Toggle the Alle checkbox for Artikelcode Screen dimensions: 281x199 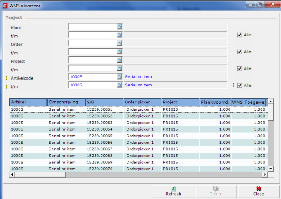pyautogui.click(x=239, y=86)
